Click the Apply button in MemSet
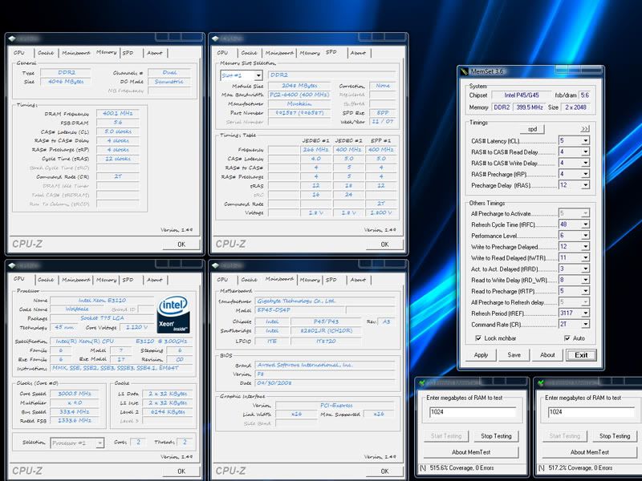Image resolution: width=642 pixels, height=481 pixels. coord(481,355)
